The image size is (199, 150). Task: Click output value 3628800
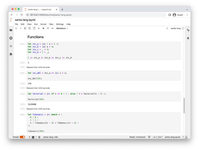(32, 104)
